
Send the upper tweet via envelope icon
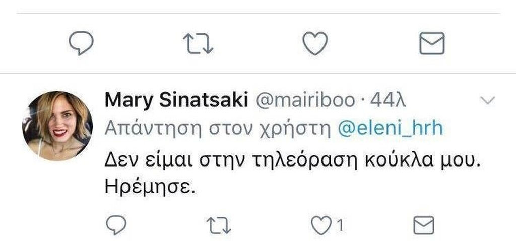coord(432,44)
